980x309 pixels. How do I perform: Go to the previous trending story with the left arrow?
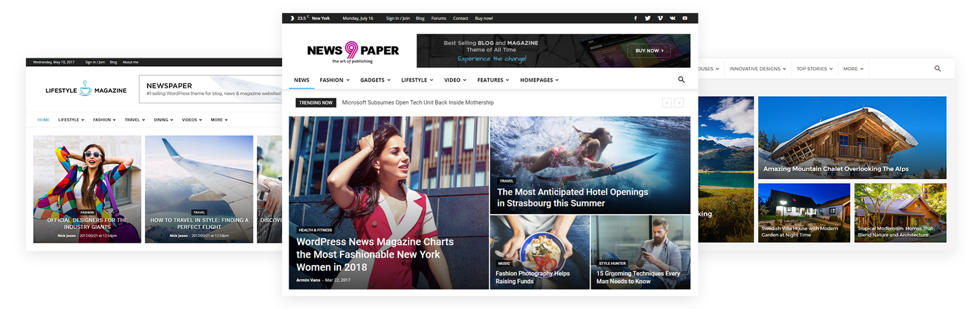pos(667,103)
